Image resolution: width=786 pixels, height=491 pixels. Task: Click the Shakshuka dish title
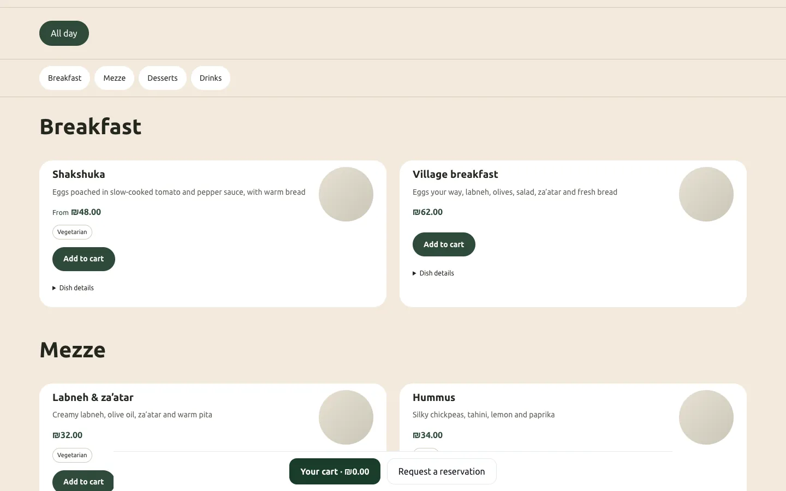point(79,175)
